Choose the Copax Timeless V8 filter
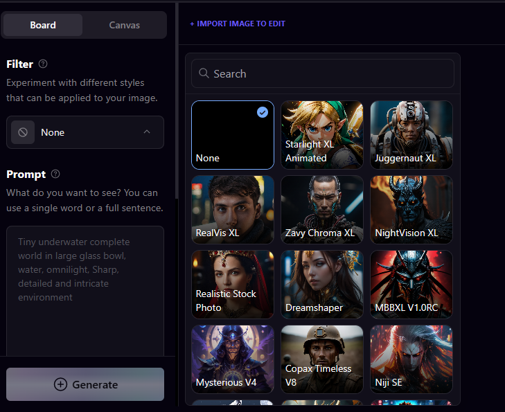The image size is (505, 412). [x=322, y=359]
